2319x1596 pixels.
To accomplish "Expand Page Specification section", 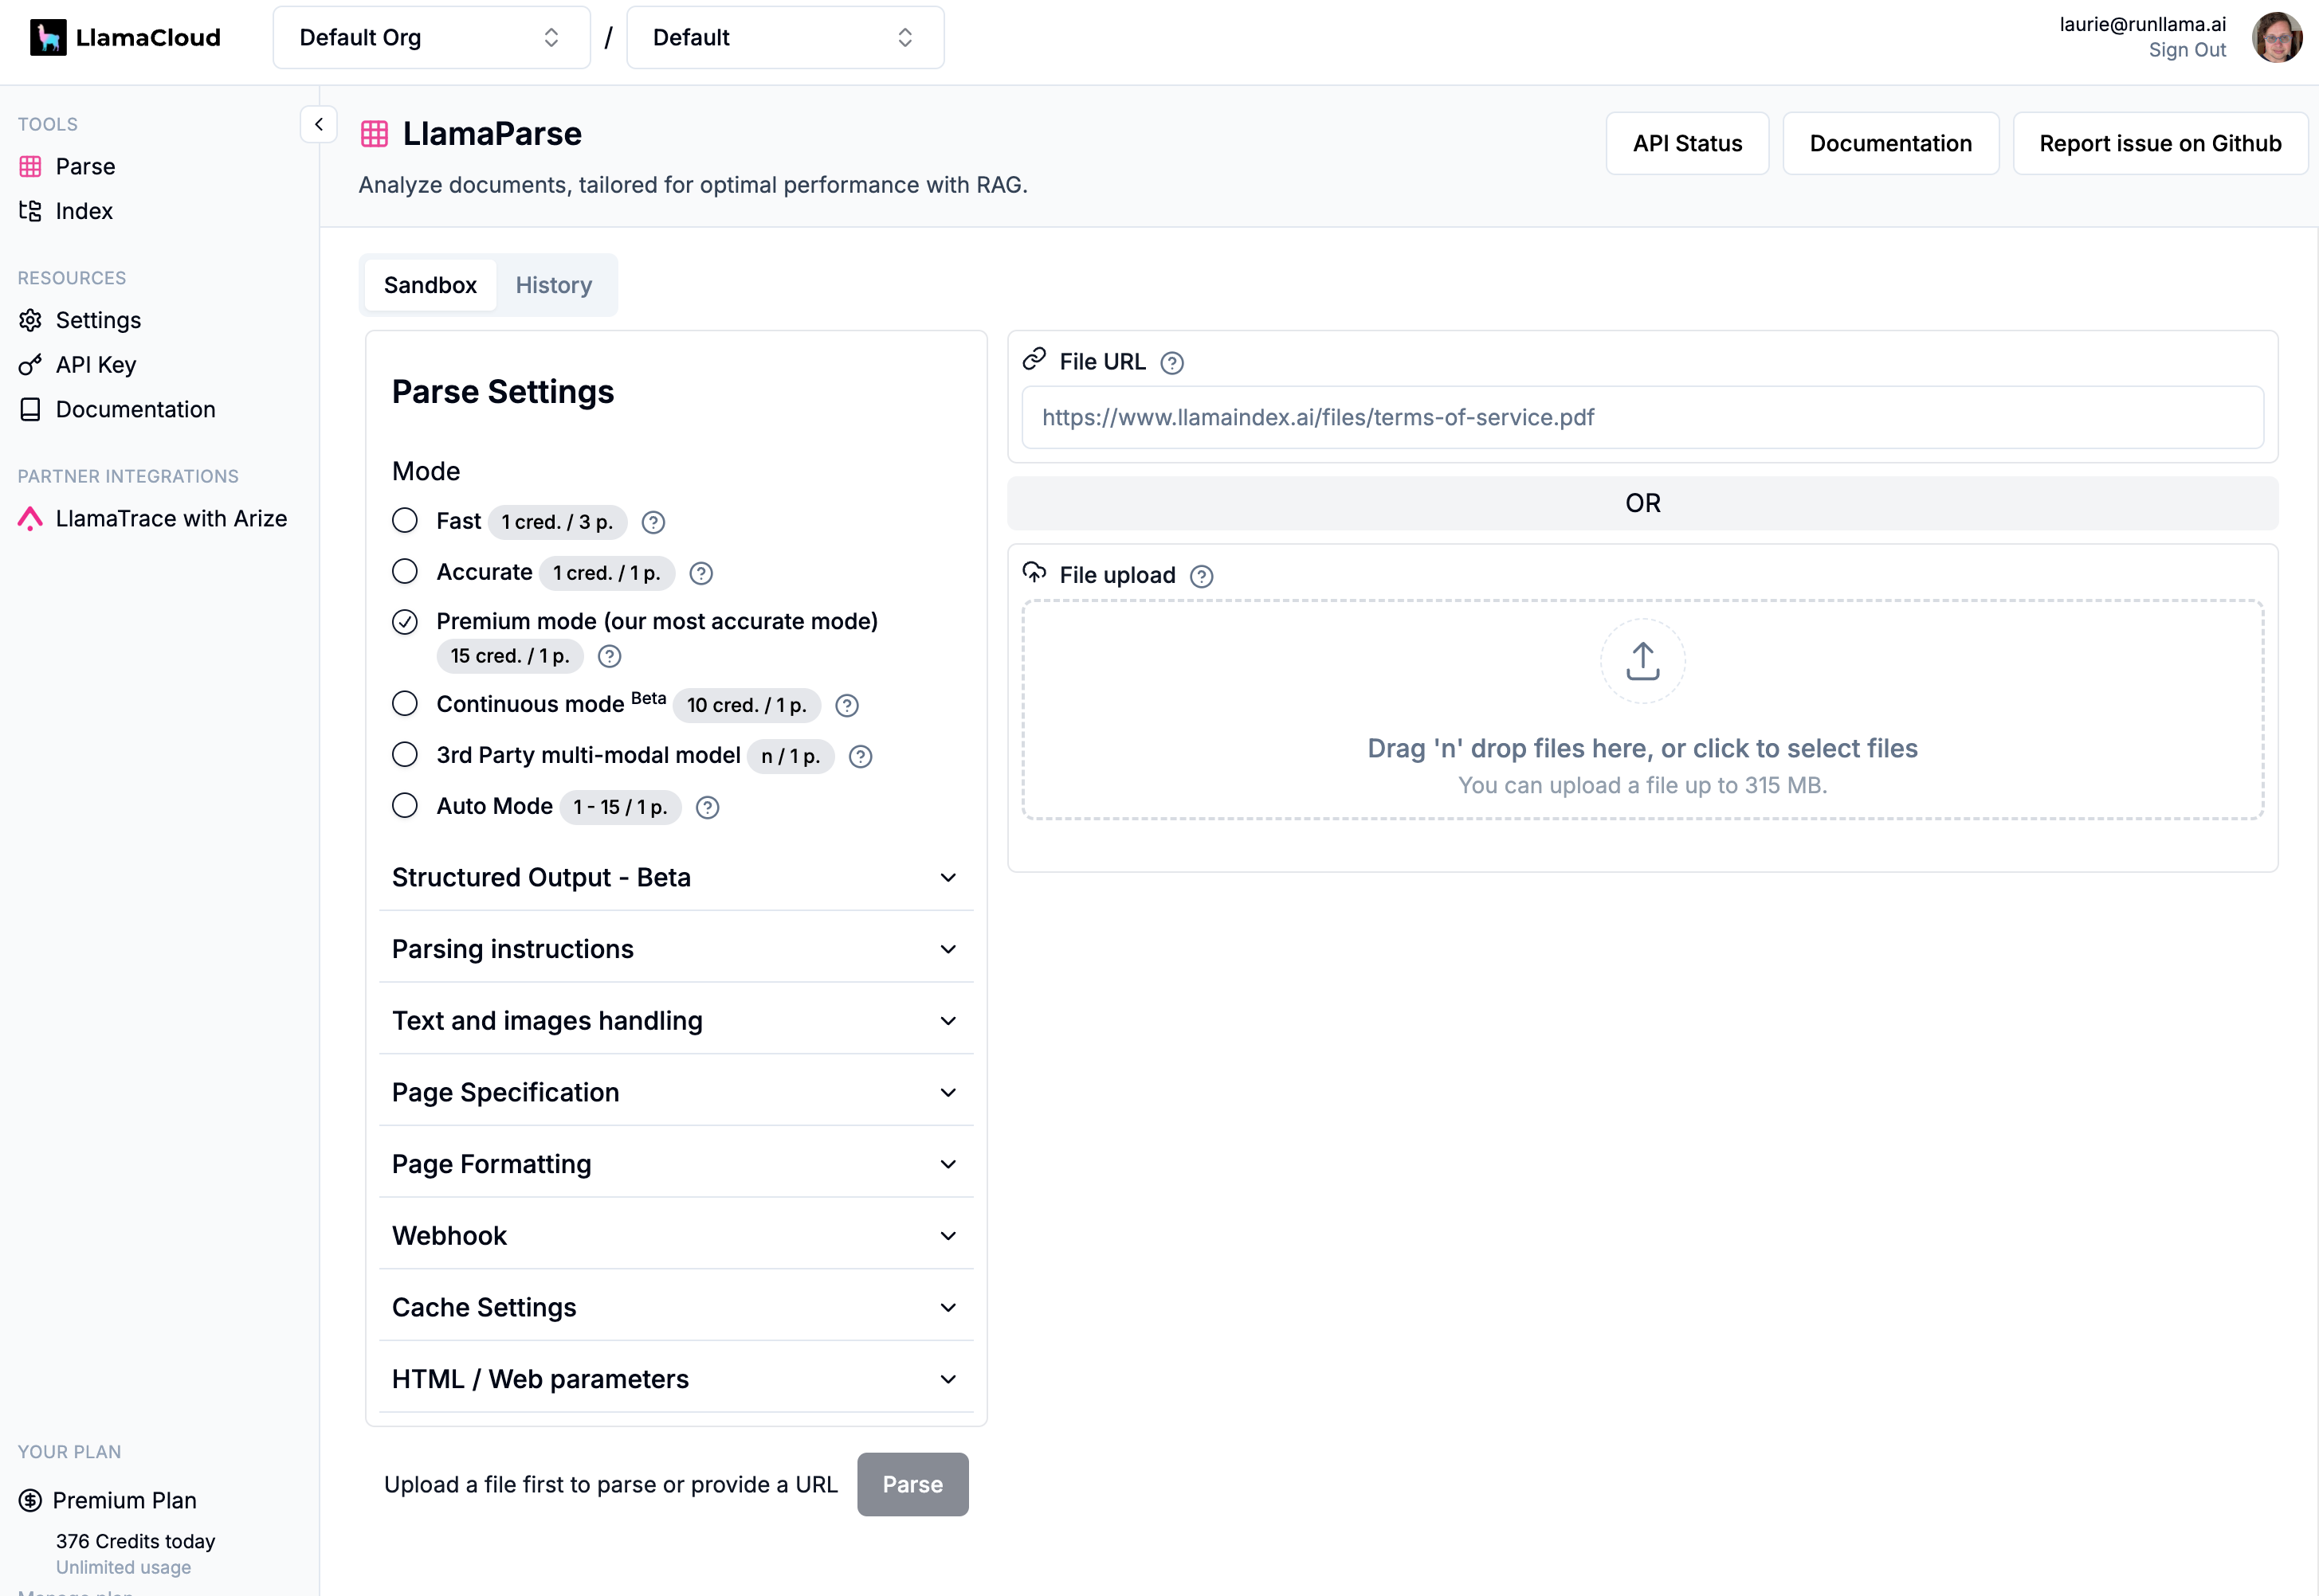I will tap(675, 1092).
